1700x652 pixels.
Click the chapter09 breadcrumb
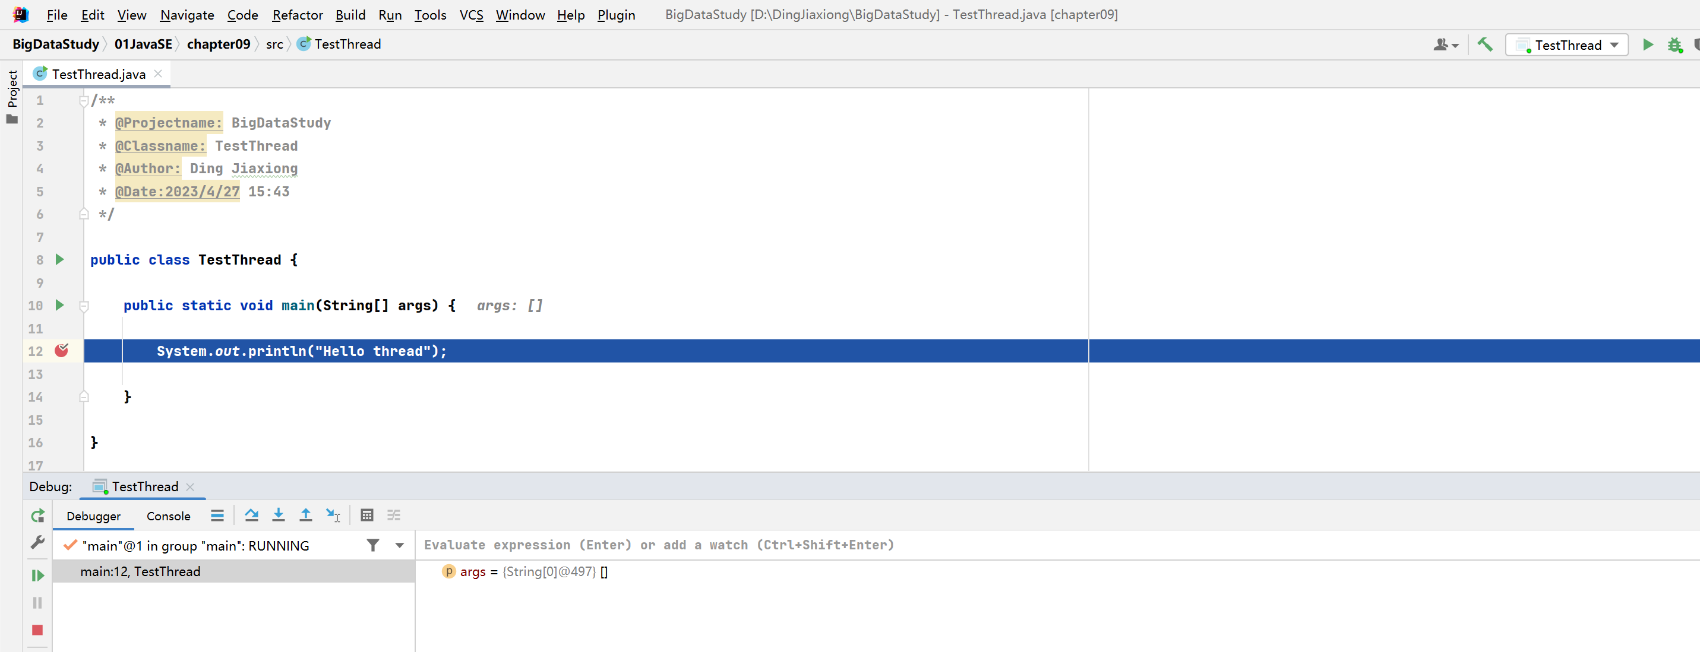(x=219, y=44)
